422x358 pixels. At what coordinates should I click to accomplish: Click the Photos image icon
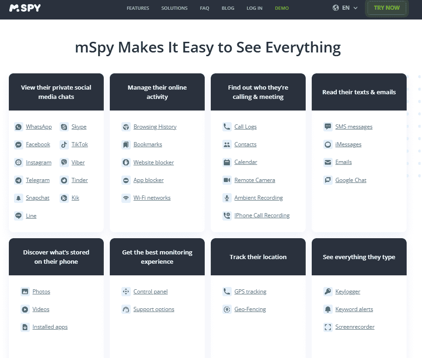point(25,292)
